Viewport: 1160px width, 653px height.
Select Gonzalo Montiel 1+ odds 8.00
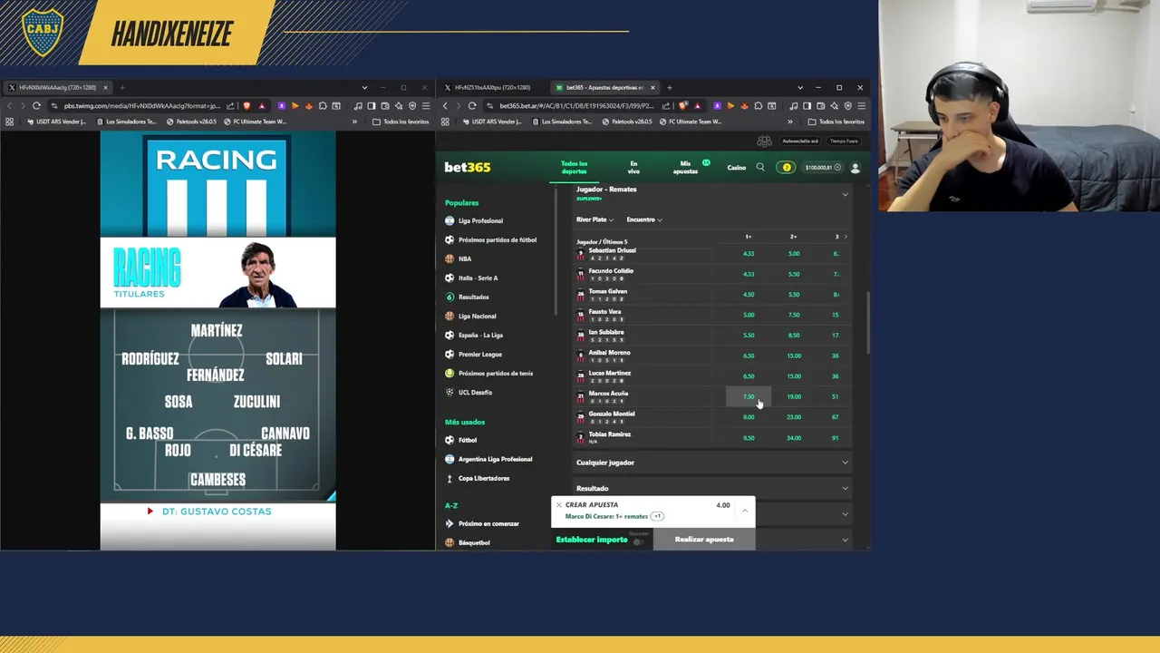[749, 417]
